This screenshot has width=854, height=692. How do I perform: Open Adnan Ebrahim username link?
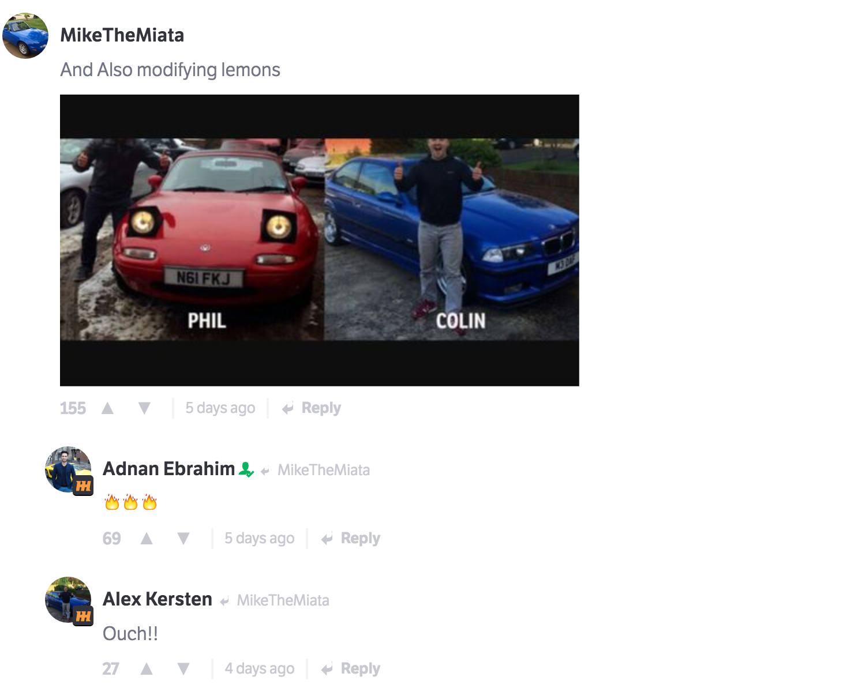169,469
